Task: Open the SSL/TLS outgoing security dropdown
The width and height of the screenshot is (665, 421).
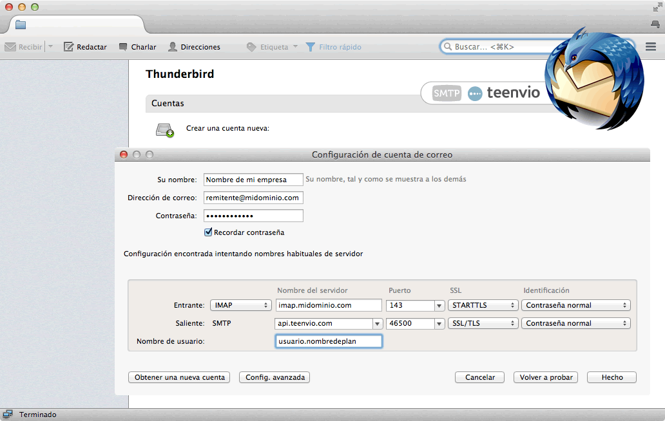Action: tap(483, 324)
